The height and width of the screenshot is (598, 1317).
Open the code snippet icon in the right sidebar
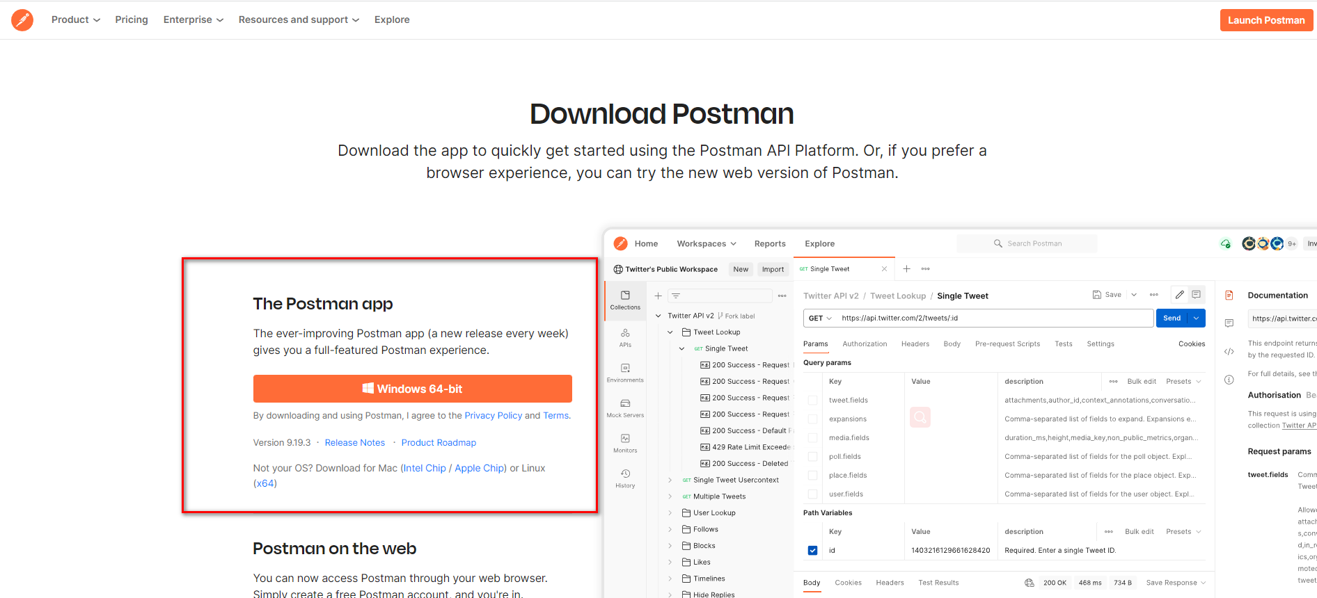click(1229, 352)
